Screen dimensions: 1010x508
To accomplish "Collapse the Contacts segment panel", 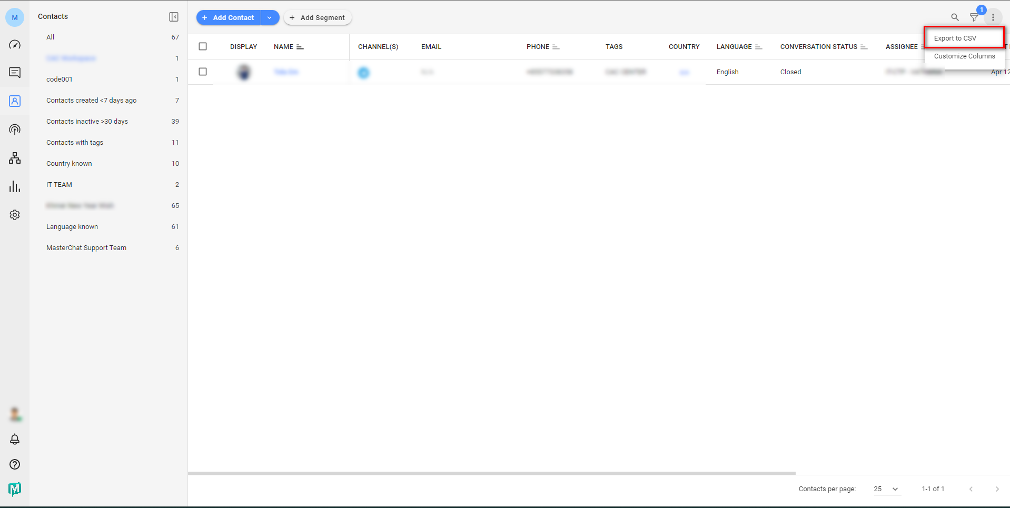I will tap(174, 17).
